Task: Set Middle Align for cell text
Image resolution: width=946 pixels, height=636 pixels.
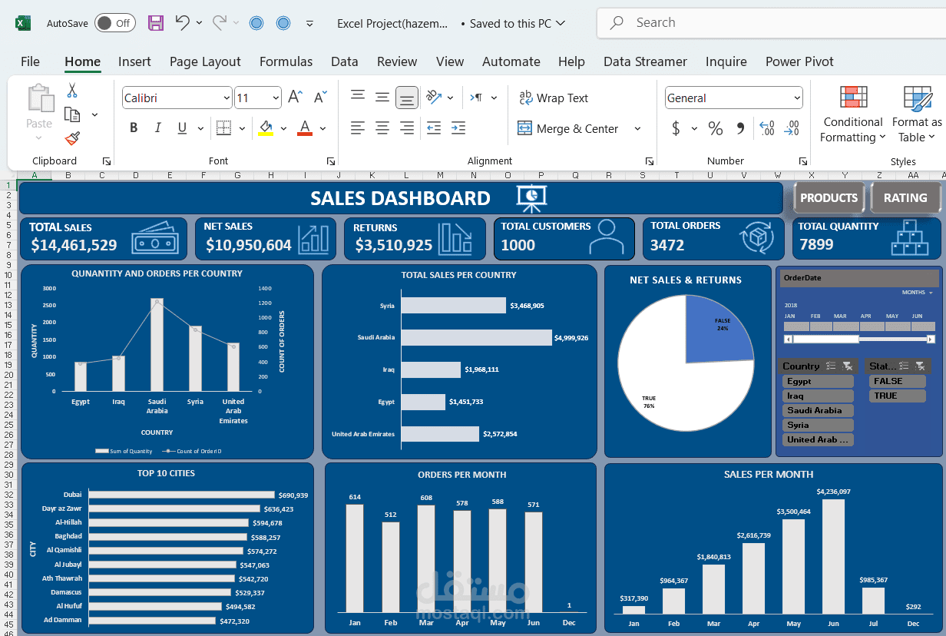Action: pos(382,97)
